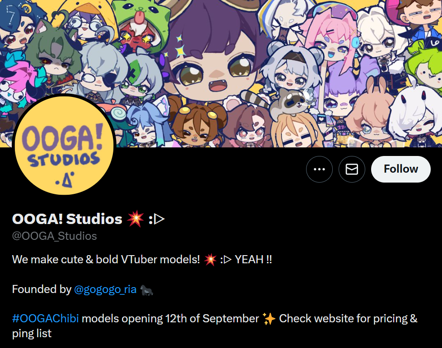Click the collision emoji beside the display name
442x348 pixels.
click(x=135, y=219)
